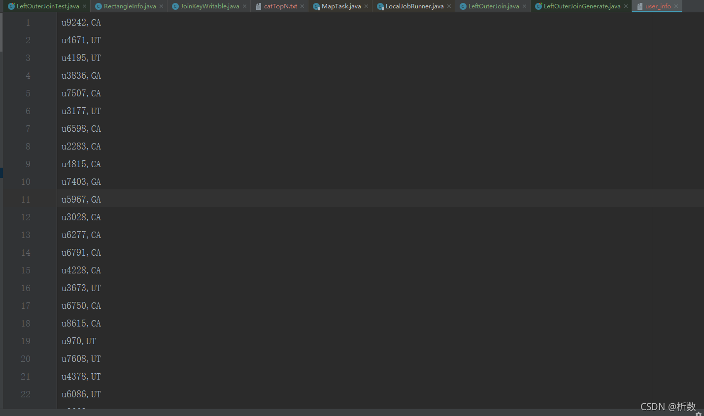Close the LeftOuterJoin.java tab

[524, 6]
